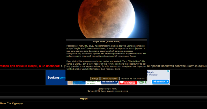207x109 pixels.
Task: Dismiss popup with Больше не показывать
Action: (x=133, y=79)
